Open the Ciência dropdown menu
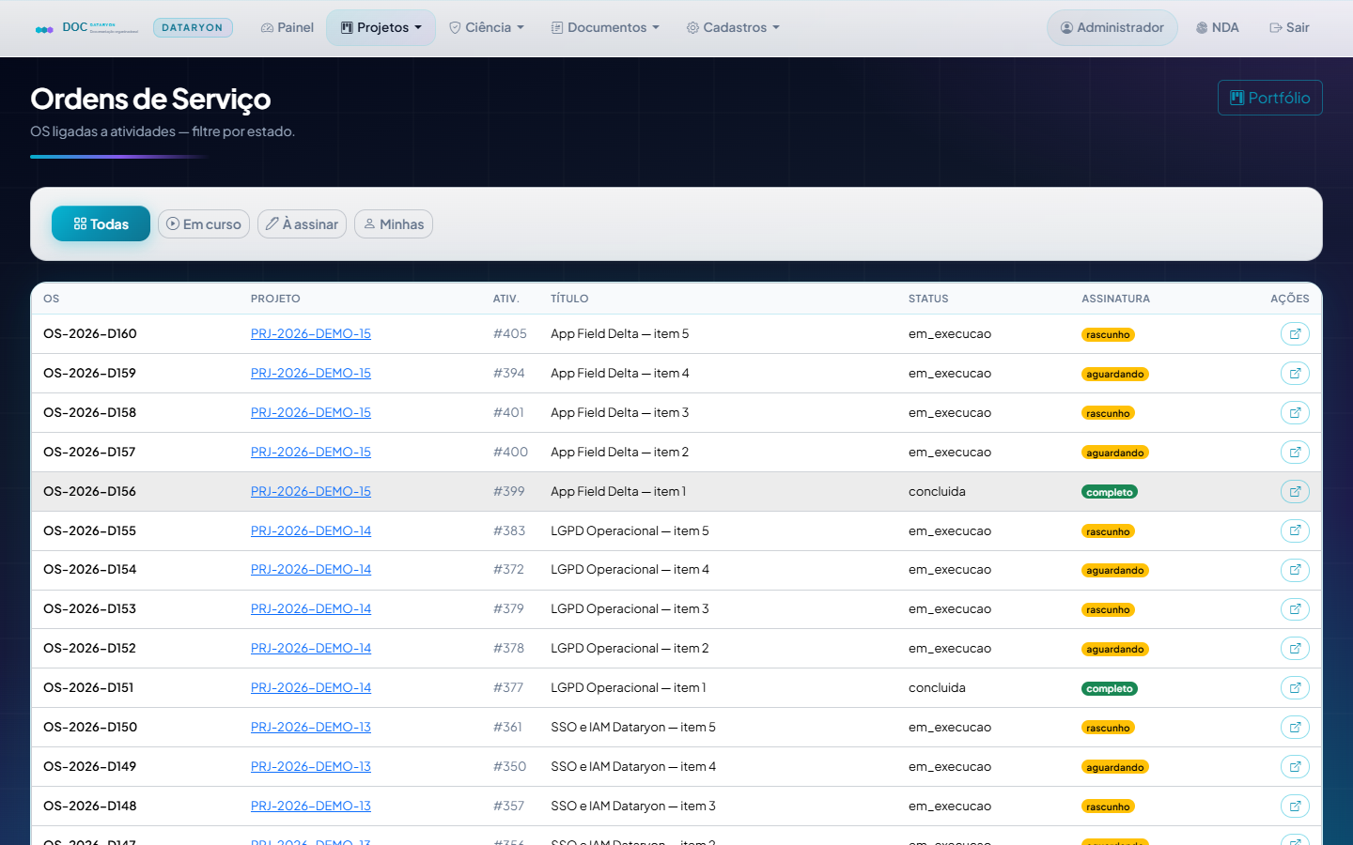 click(x=487, y=28)
